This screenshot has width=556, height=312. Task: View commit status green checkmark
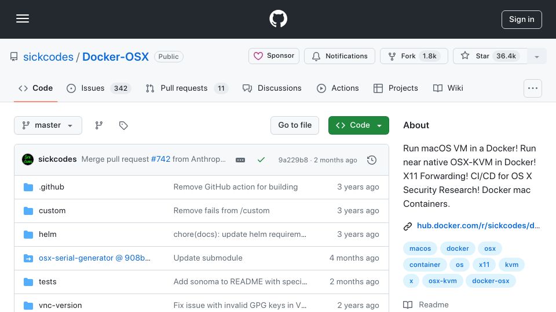coord(261,160)
